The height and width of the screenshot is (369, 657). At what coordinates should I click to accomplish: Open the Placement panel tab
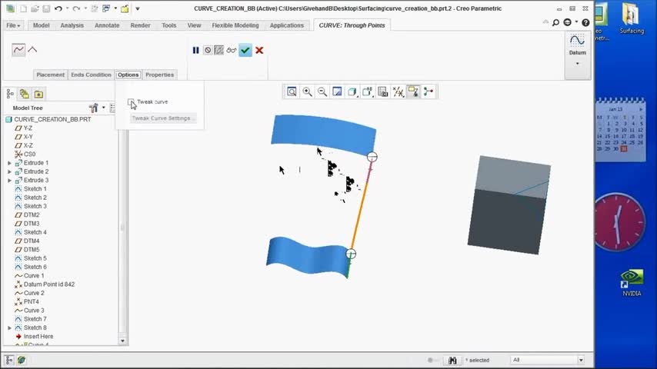pyautogui.click(x=50, y=75)
